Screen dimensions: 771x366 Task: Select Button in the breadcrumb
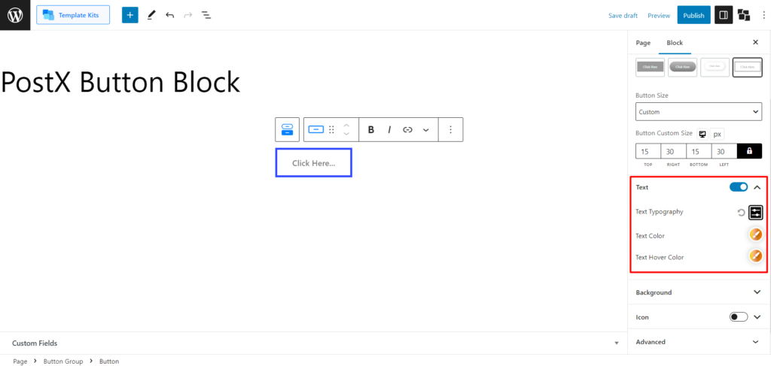pos(109,361)
